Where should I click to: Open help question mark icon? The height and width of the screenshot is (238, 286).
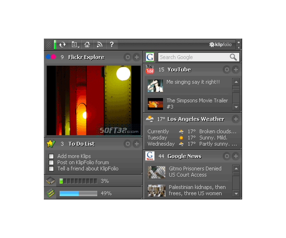(112, 45)
